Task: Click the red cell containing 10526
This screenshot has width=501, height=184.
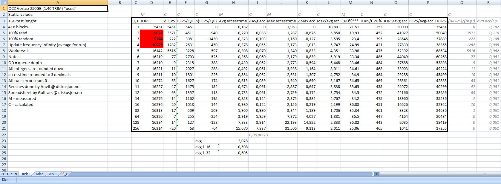Action: click(151, 45)
